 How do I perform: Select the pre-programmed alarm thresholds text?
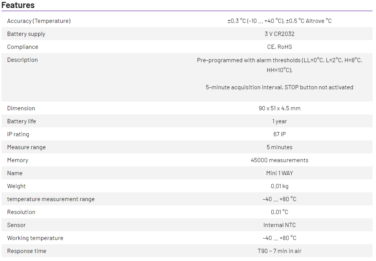[279, 65]
